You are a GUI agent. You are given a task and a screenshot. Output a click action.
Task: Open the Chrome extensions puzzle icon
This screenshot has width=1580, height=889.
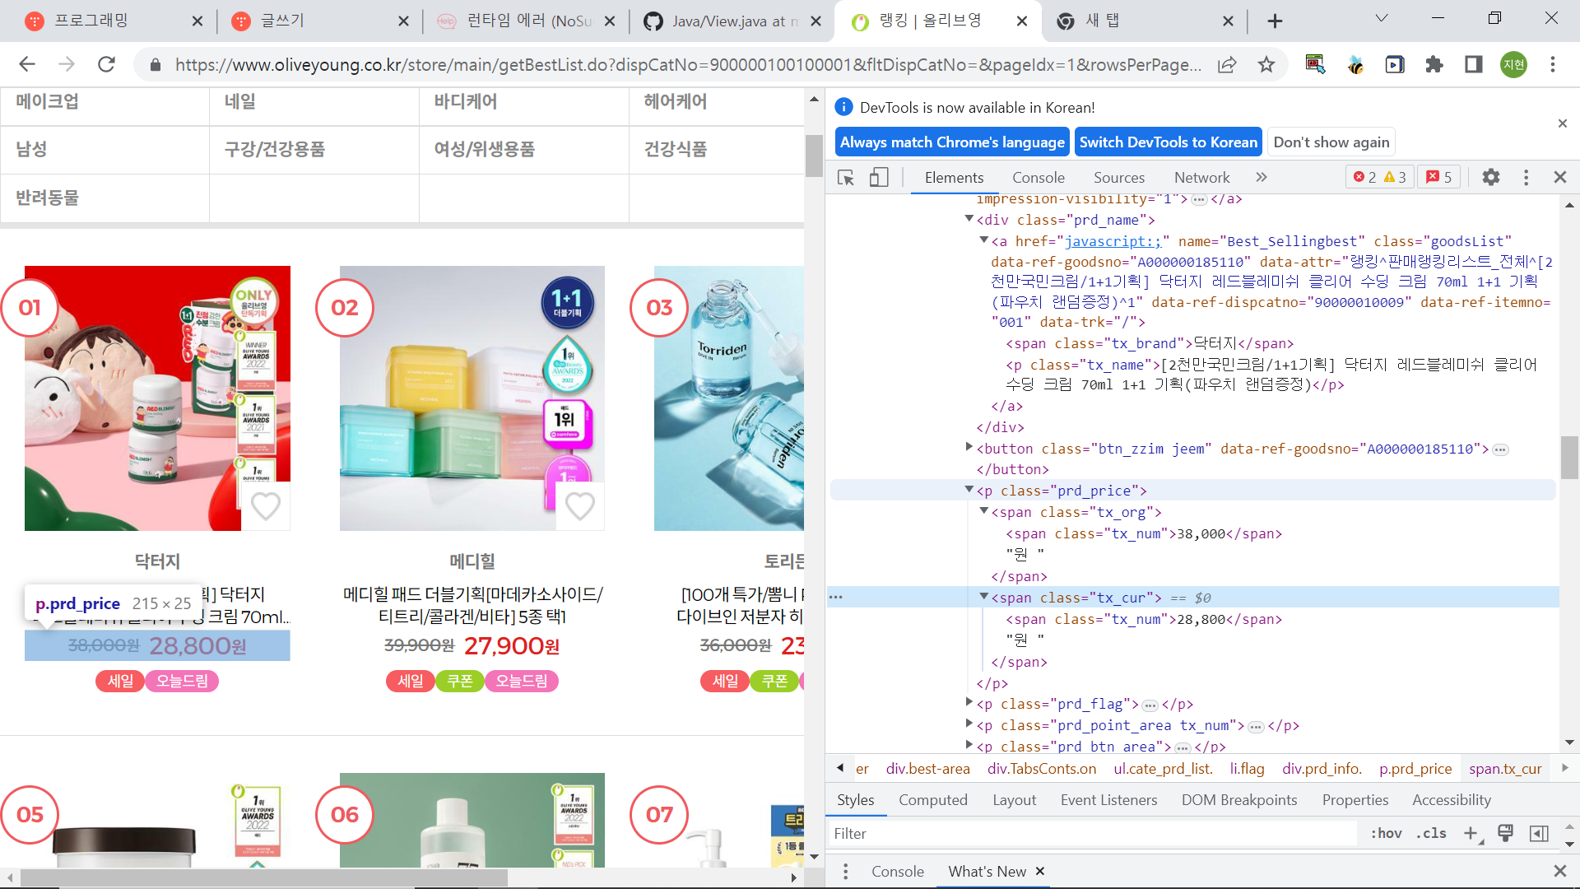1434,64
